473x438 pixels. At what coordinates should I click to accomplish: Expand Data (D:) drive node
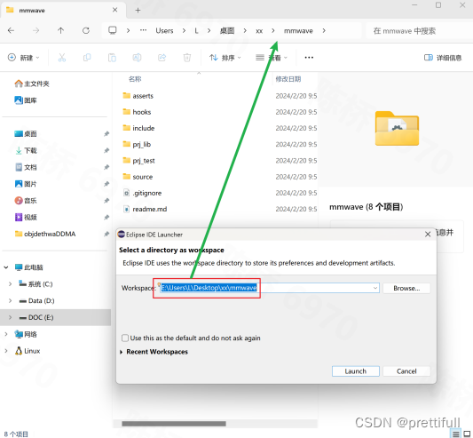click(x=11, y=300)
